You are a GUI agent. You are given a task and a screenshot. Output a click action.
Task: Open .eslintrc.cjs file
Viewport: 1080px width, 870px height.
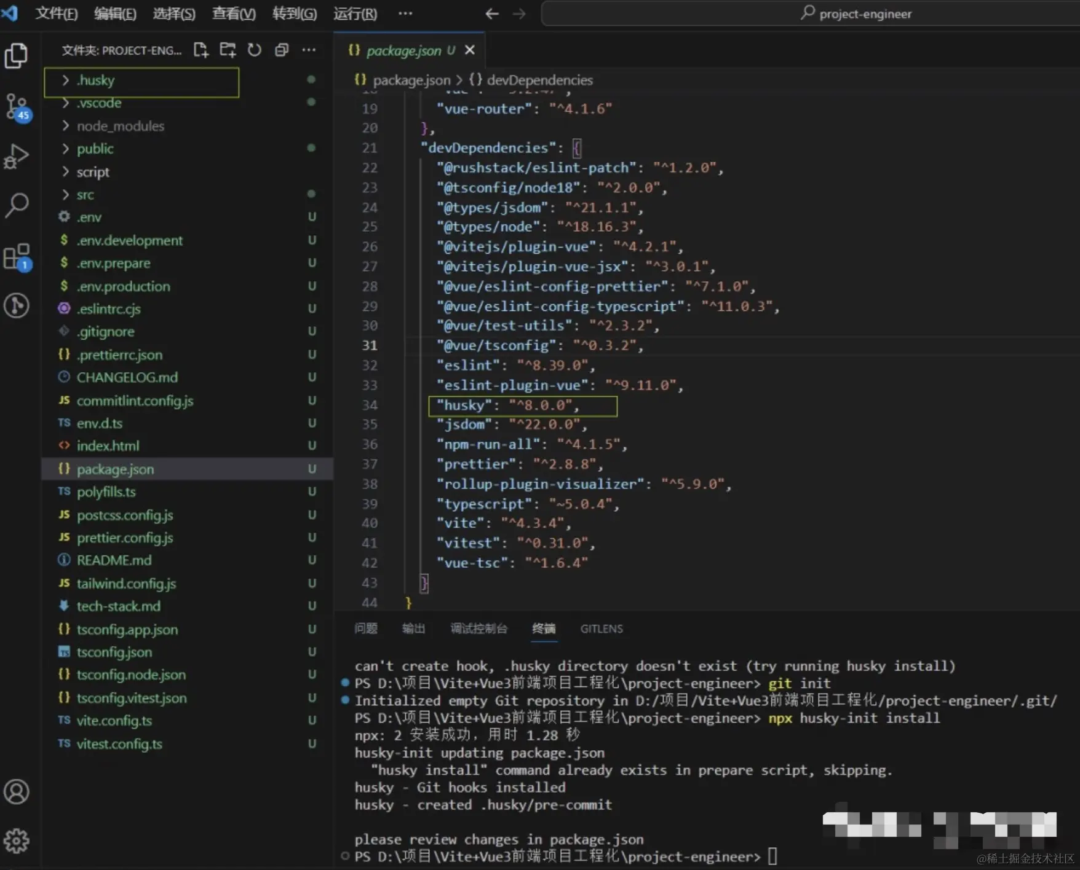[x=188, y=309]
